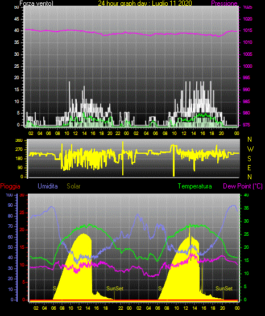Click '45' on the wind force axis
The height and width of the screenshot is (316, 265).
pyautogui.click(x=16, y=19)
